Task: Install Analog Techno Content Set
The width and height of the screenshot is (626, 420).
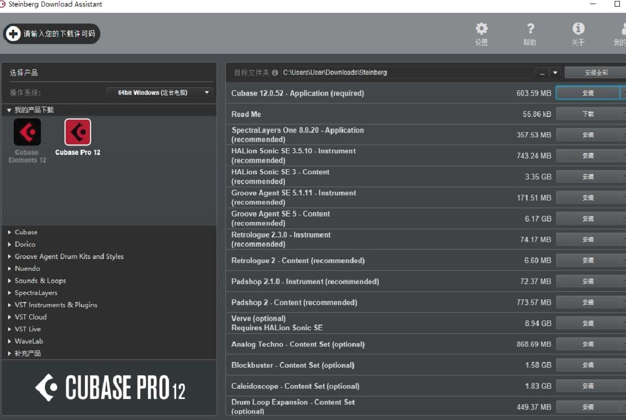Action: [x=588, y=344]
